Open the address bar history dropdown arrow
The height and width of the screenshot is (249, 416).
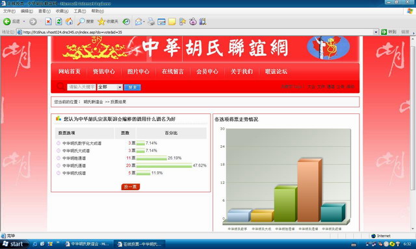point(376,32)
